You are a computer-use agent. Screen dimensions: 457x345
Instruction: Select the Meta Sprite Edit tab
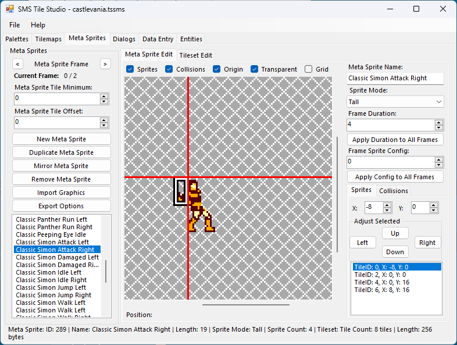tap(149, 54)
